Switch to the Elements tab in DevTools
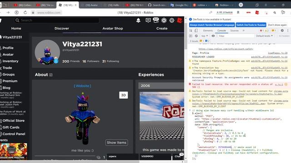This screenshot has width=291, height=163. 208,30
